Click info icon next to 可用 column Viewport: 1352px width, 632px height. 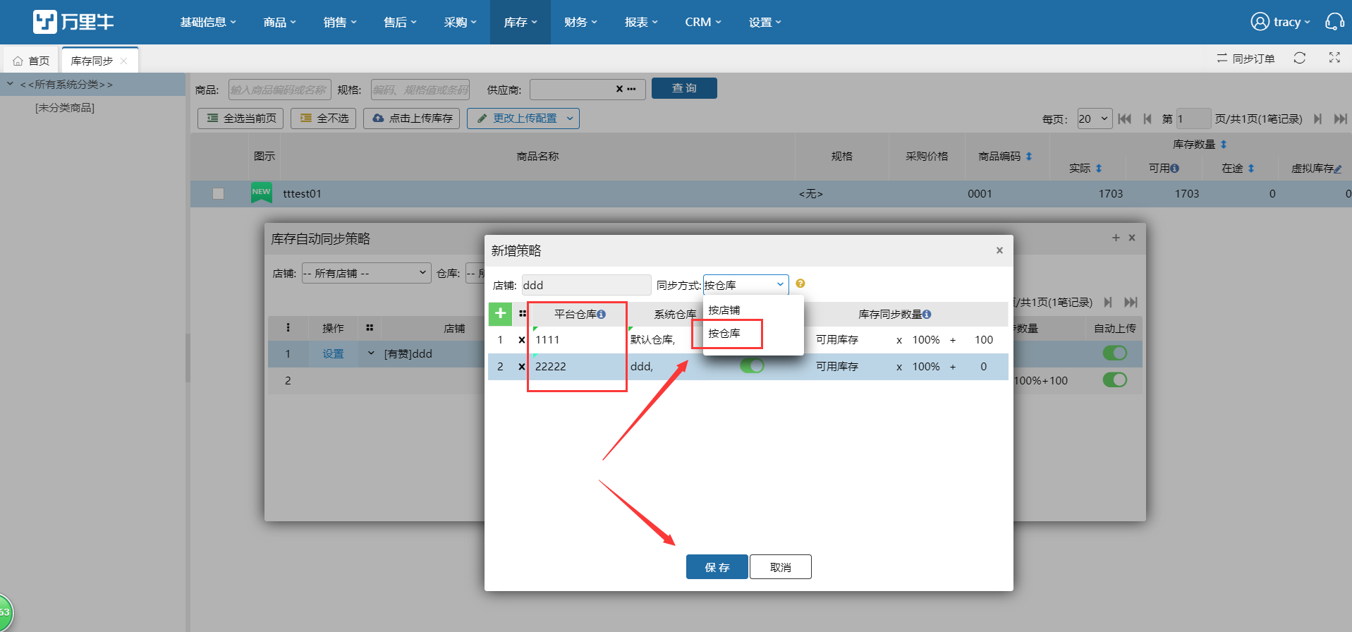pos(1175,169)
